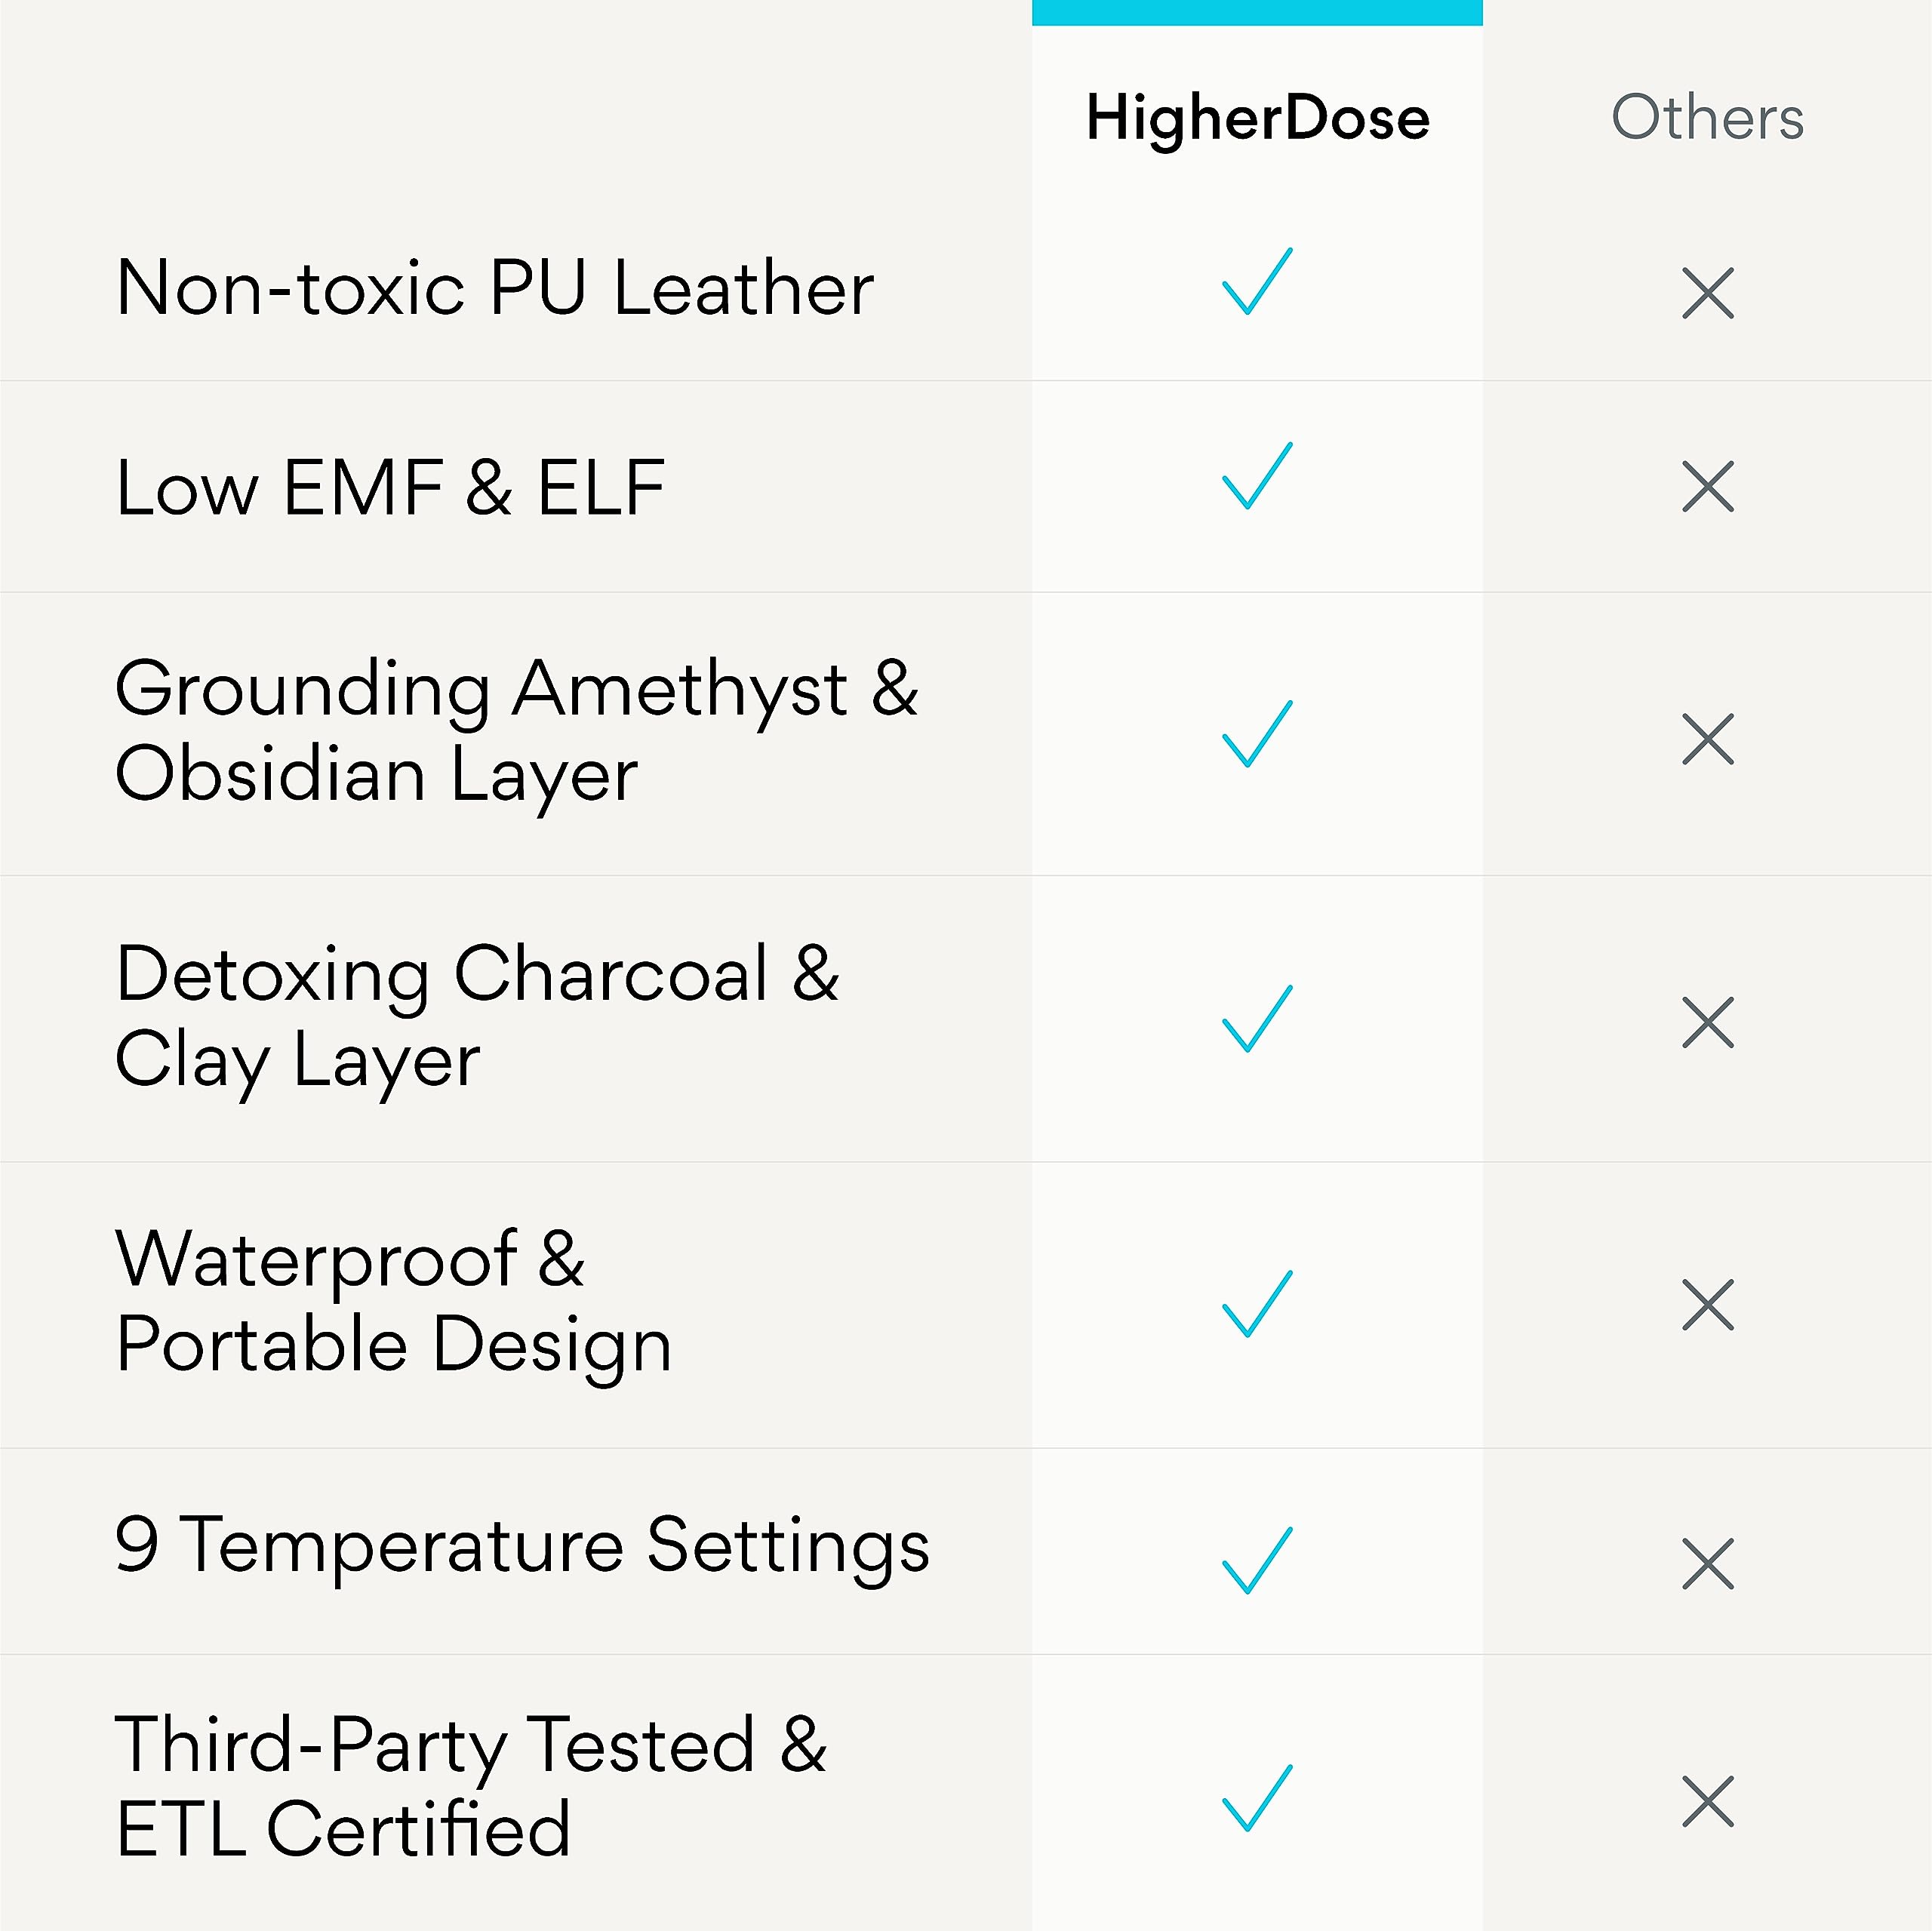
Task: Click Others X for Waterproof & Portable Design
Action: click(x=1707, y=1306)
